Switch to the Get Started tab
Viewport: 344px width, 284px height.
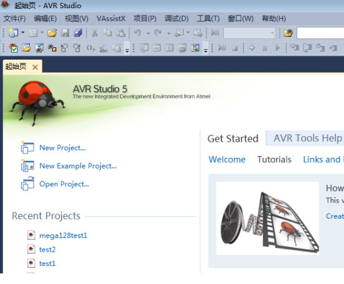[233, 139]
